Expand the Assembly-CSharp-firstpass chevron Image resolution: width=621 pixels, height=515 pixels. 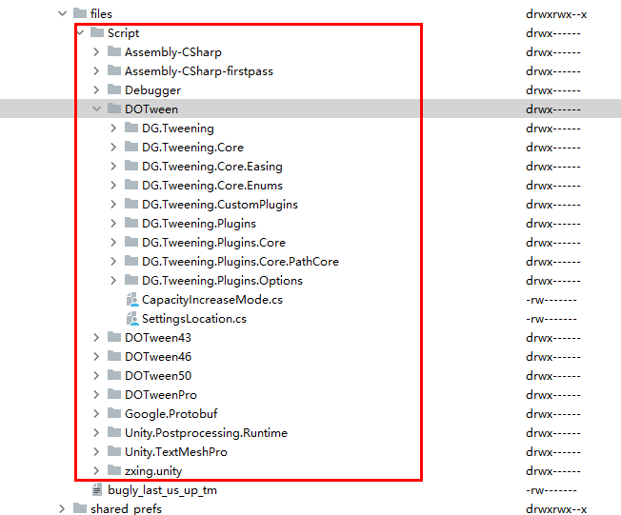tap(96, 70)
